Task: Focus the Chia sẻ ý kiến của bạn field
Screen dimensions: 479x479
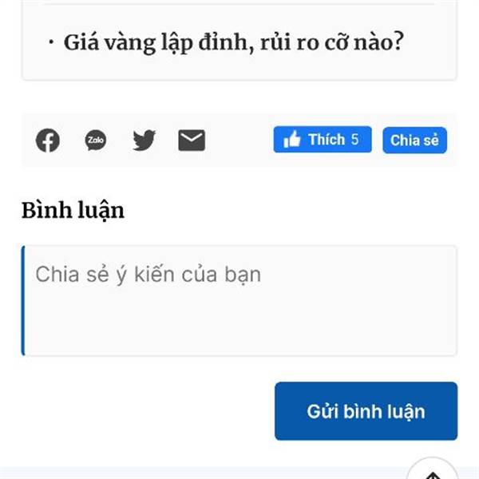Action: tap(239, 301)
